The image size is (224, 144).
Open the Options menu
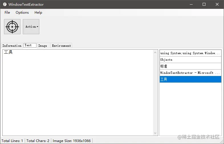22,13
